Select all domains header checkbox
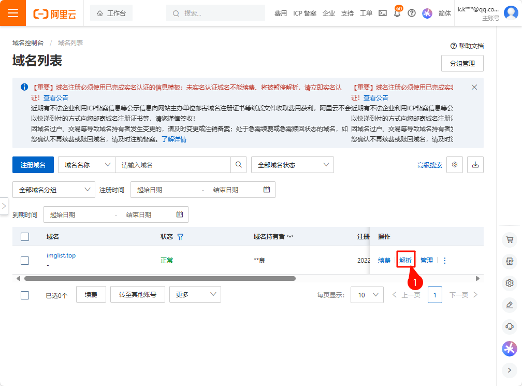 tap(25, 237)
